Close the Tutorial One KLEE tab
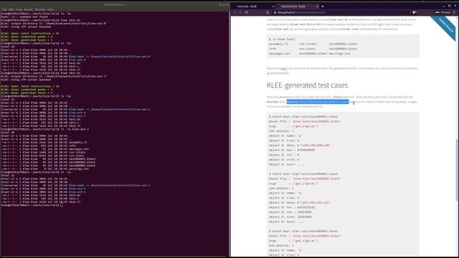Image resolution: width=459 pixels, height=258 pixels. point(317,6)
